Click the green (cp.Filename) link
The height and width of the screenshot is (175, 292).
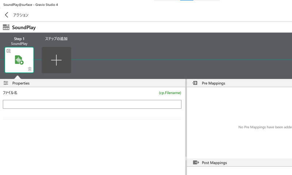[170, 93]
